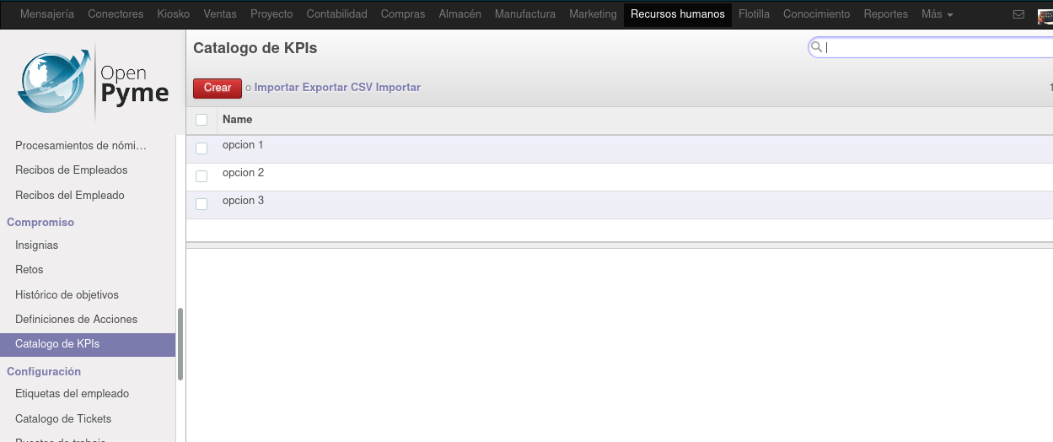Open the Manufactura menu
The width and height of the screenshot is (1053, 442).
(525, 14)
